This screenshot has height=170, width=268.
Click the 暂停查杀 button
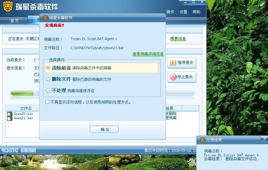click(182, 63)
